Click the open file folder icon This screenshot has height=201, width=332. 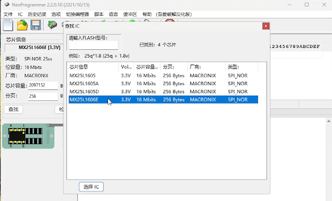(22, 25)
